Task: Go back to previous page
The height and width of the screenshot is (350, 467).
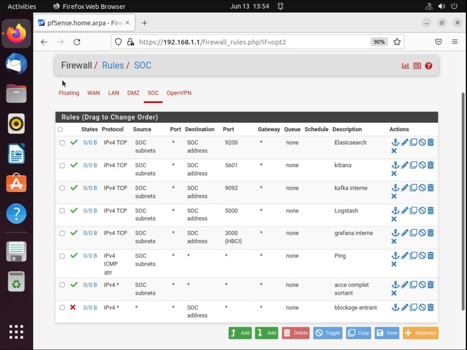Action: click(44, 42)
